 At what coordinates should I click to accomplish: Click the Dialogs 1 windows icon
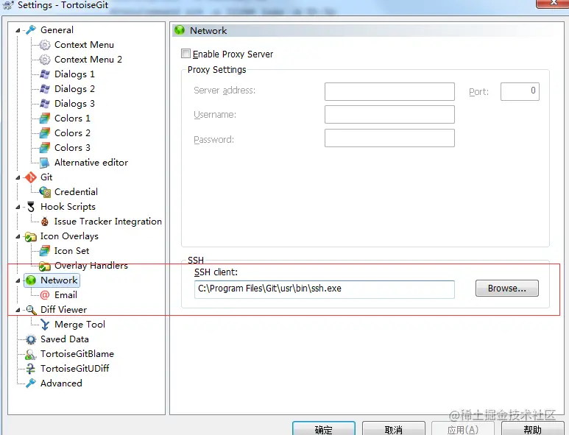pyautogui.click(x=45, y=74)
